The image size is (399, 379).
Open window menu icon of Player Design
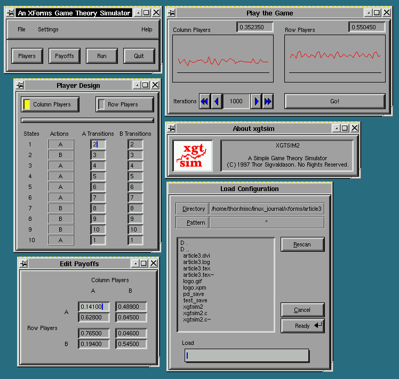pos(20,85)
